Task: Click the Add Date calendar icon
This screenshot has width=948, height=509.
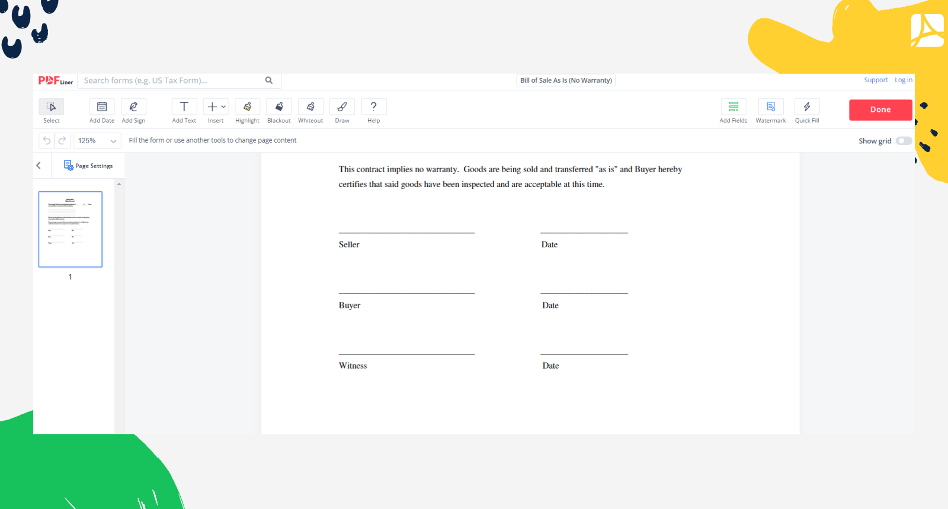Action: point(102,107)
